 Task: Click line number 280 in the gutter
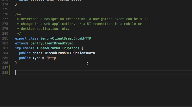[5, 34]
